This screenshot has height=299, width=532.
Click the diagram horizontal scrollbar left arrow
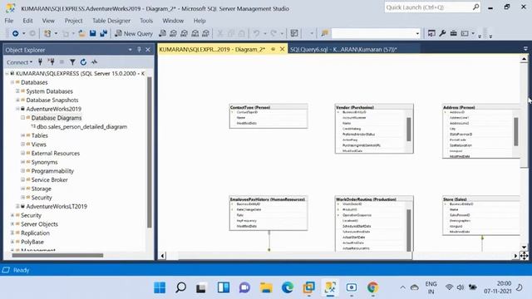pyautogui.click(x=163, y=256)
